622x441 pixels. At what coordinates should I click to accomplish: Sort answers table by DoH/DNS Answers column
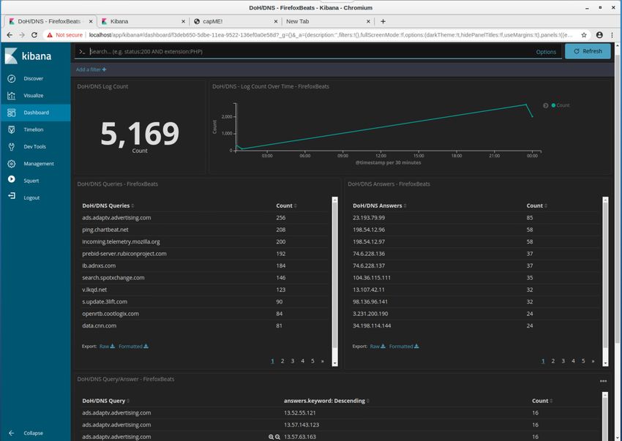(x=380, y=206)
